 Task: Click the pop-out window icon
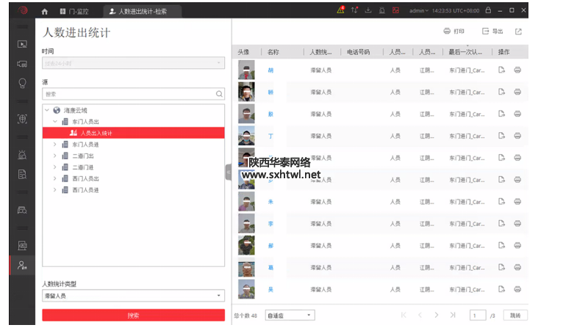[x=518, y=32]
